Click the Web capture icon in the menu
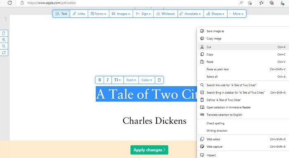289x158 pixels. (202, 146)
